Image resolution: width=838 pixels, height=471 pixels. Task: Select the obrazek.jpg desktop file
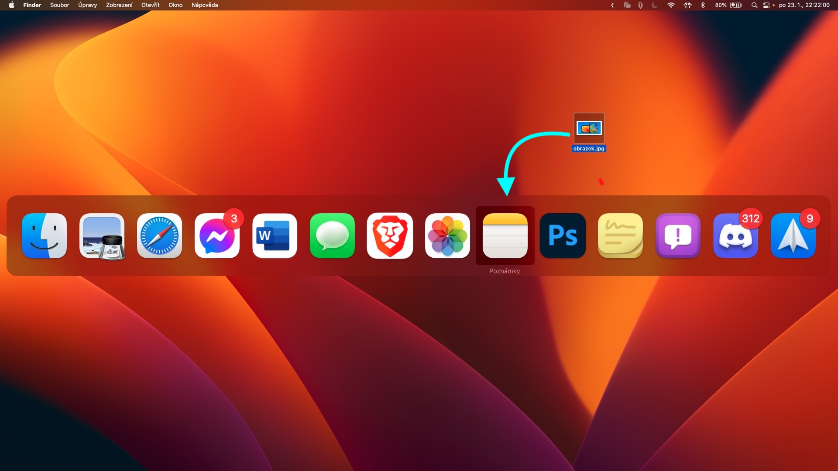(589, 129)
